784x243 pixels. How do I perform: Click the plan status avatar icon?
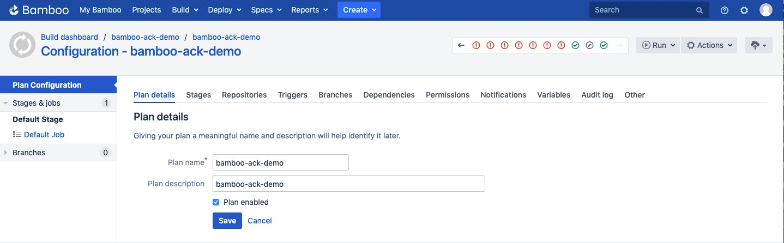pyautogui.click(x=22, y=45)
